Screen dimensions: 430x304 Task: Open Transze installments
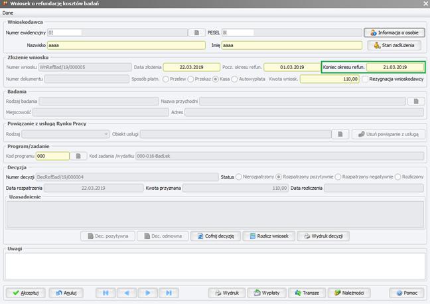[307, 293]
